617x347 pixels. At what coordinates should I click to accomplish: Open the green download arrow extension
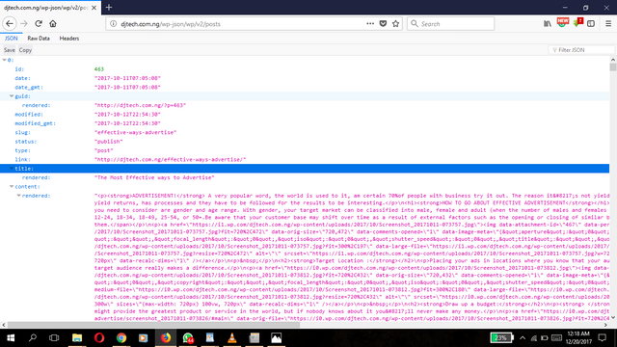[577, 22]
